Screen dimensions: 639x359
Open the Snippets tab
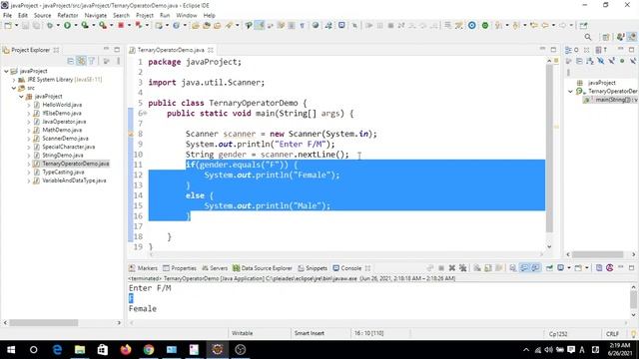[313, 268]
